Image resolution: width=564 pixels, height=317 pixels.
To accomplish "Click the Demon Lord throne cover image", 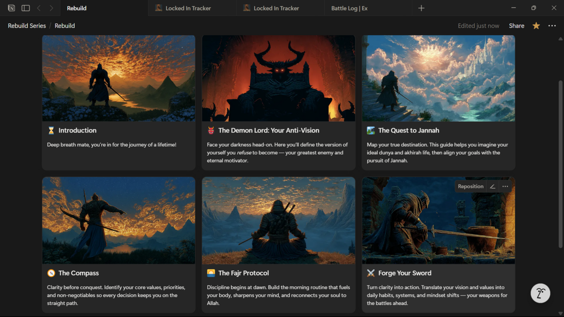I will 279,78.
